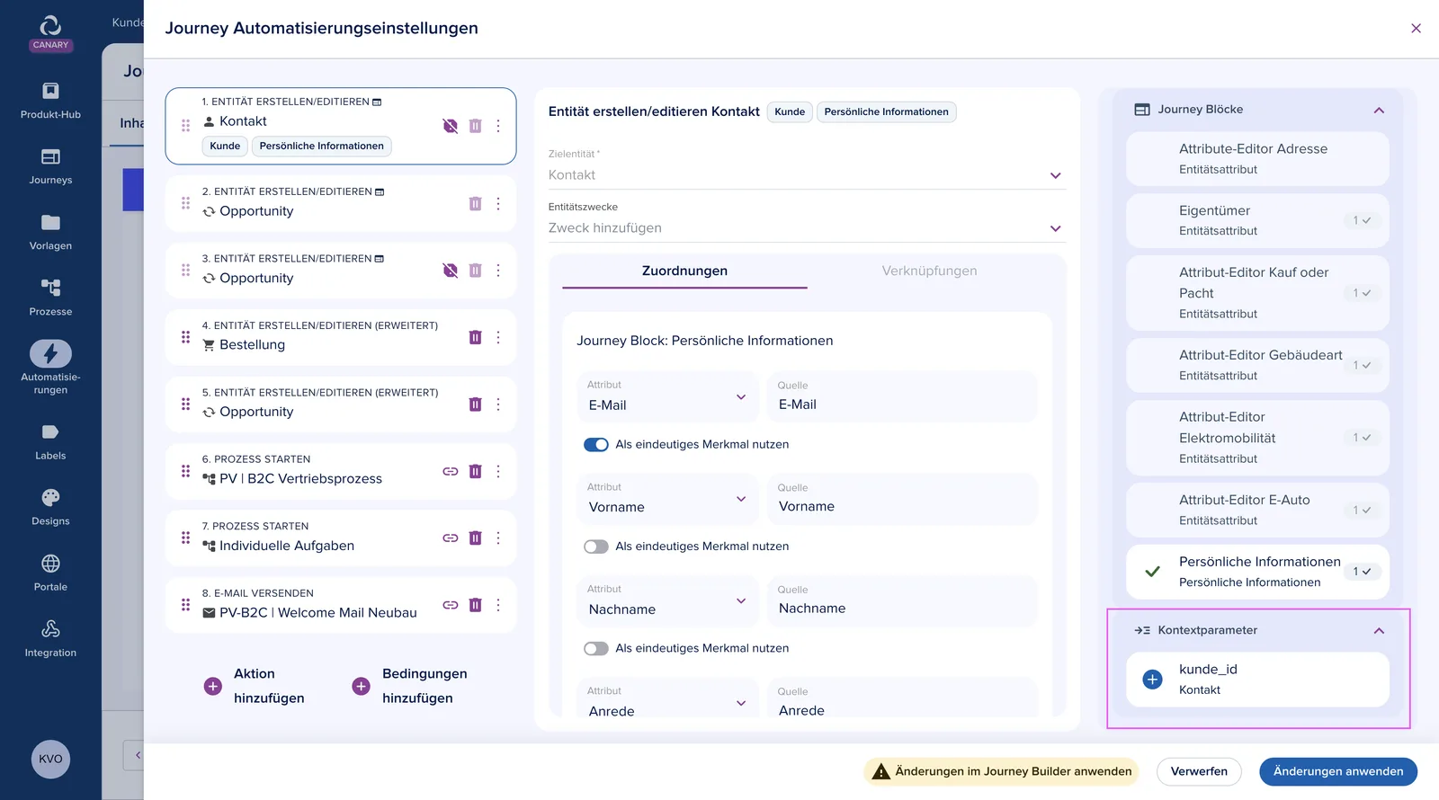The width and height of the screenshot is (1439, 800).
Task: Toggle unique attribute switch for Vorname
Action: click(595, 547)
